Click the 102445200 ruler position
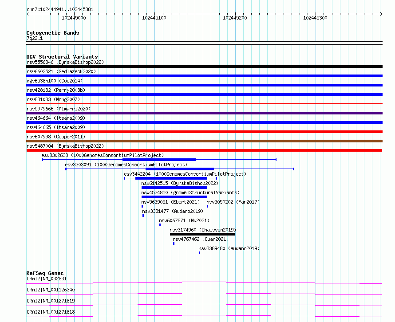The image size is (395, 322). click(x=235, y=18)
